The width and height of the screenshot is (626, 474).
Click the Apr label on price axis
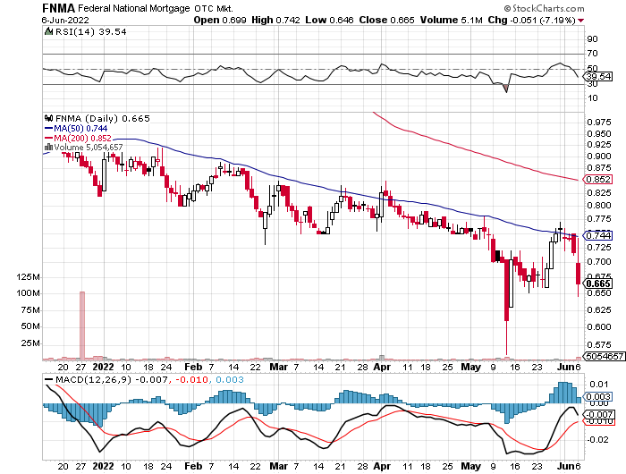click(x=382, y=367)
